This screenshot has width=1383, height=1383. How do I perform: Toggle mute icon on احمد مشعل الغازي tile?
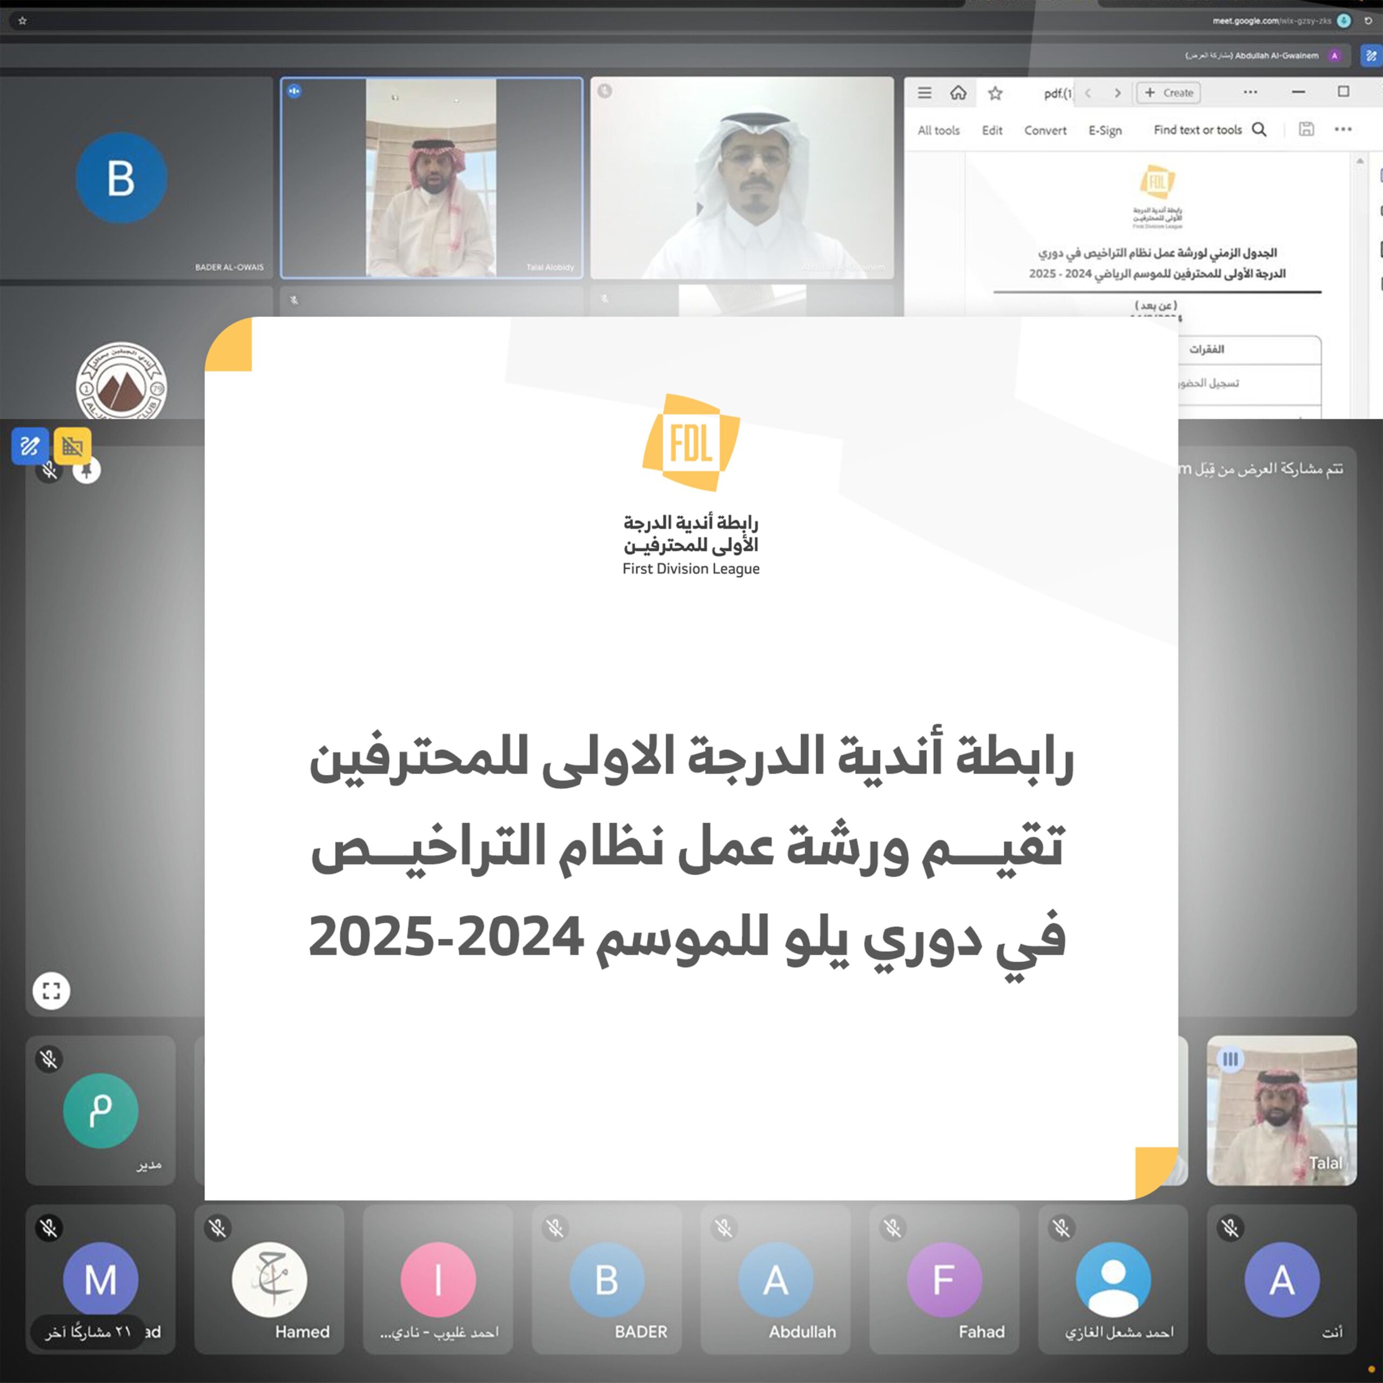[1062, 1228]
